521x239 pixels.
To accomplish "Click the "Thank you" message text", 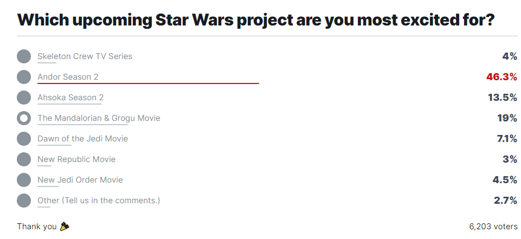I will click(37, 227).
